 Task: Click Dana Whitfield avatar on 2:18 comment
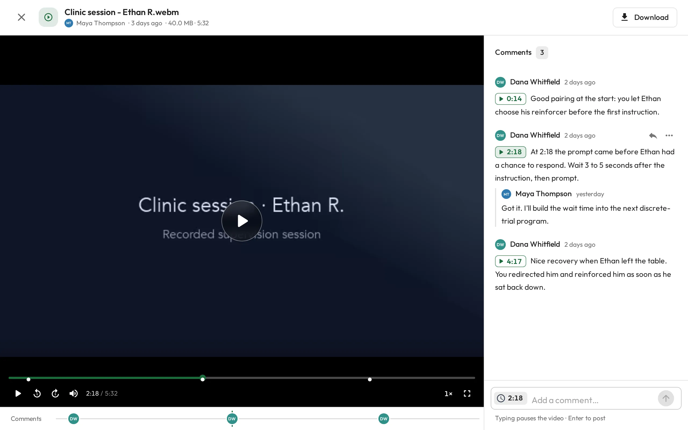(500, 135)
